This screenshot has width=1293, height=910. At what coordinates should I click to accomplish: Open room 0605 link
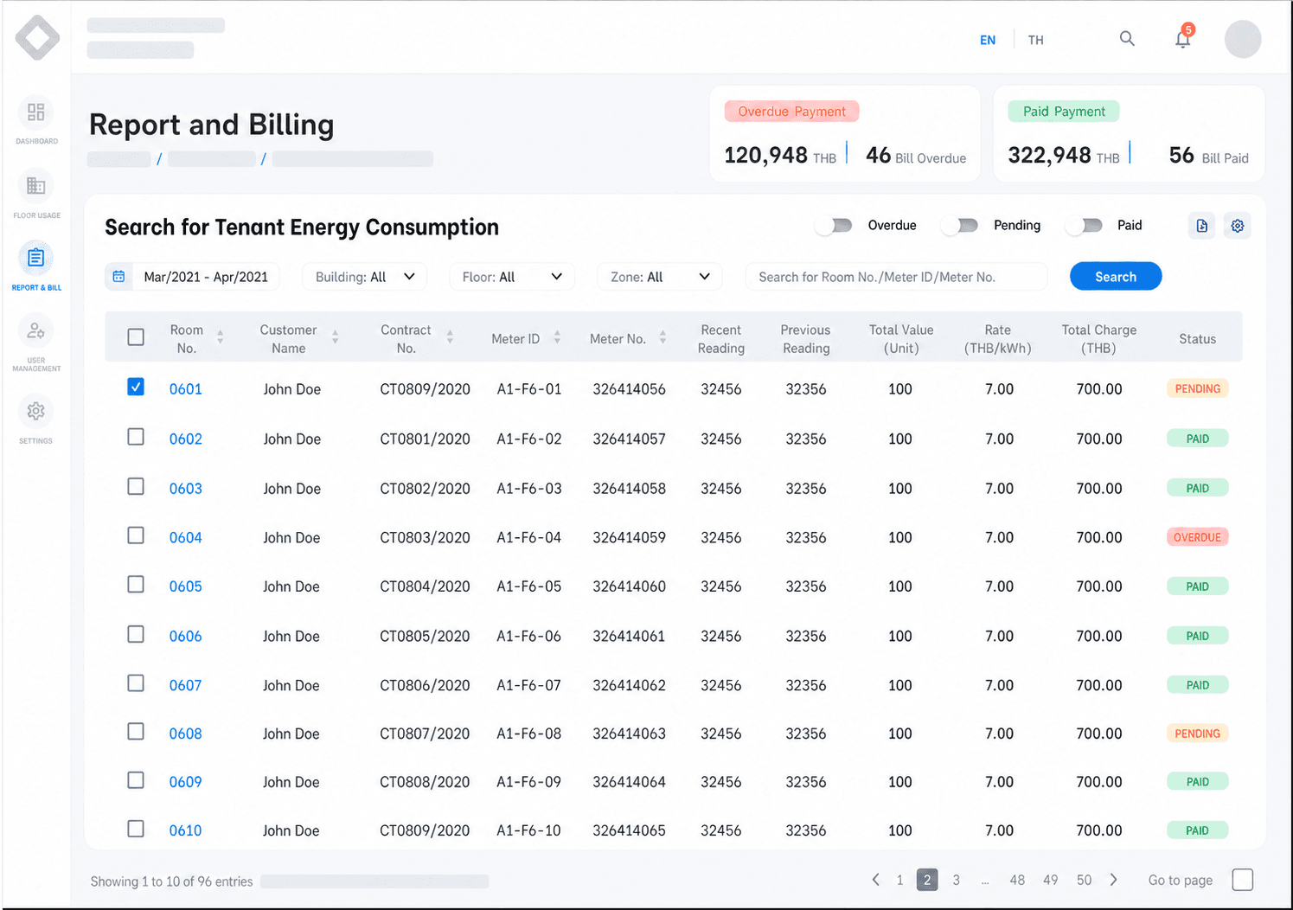click(x=186, y=586)
